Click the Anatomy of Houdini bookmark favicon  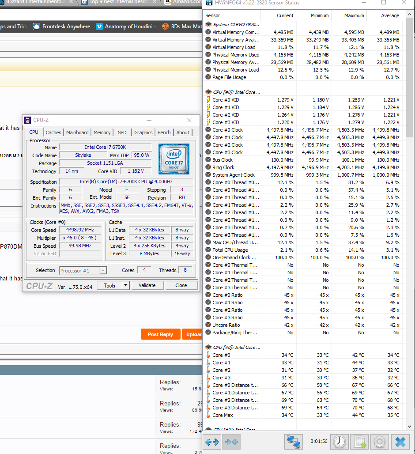point(99,26)
